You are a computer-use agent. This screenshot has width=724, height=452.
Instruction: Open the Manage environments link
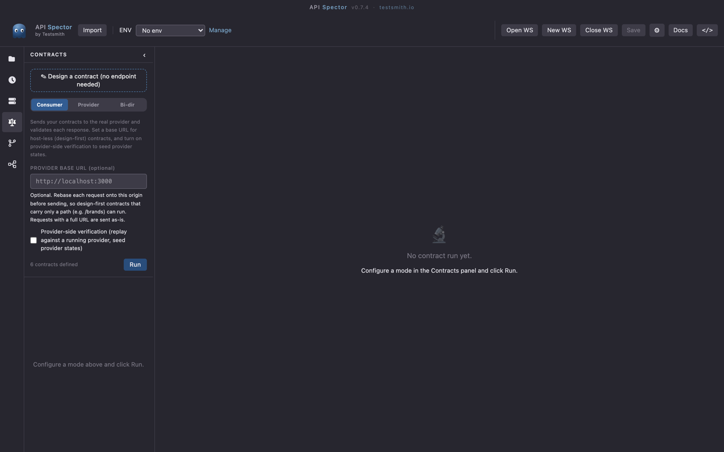(x=220, y=30)
